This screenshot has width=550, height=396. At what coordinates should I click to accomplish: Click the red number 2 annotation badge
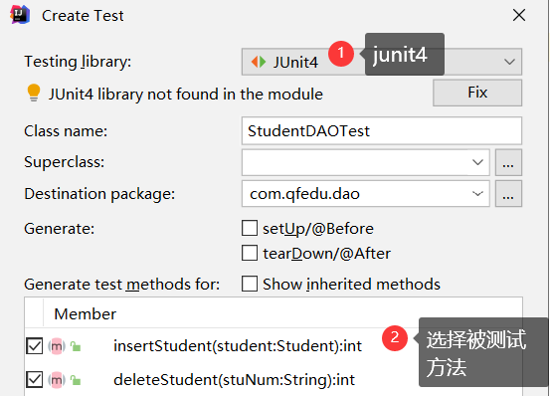(395, 337)
